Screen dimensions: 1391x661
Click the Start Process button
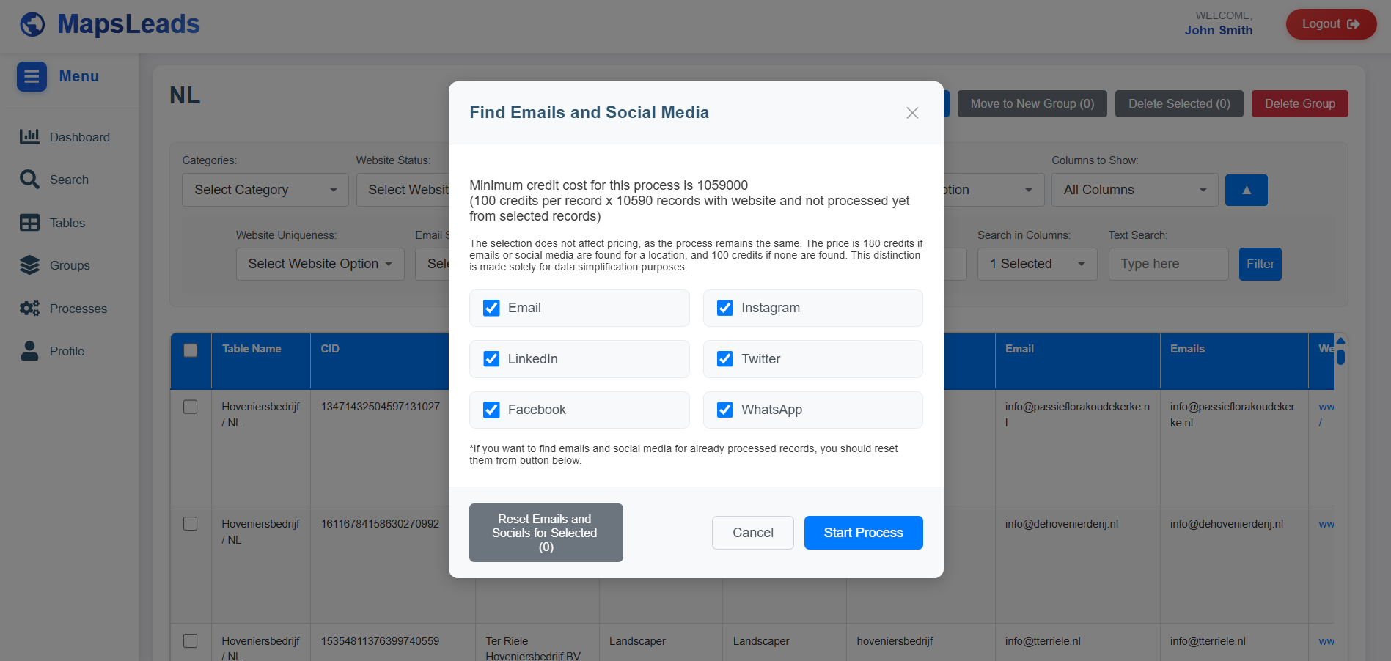point(863,533)
